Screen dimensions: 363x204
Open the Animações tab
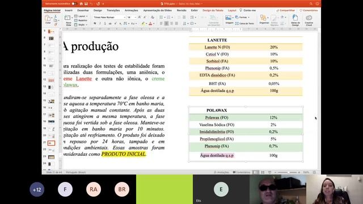(x=131, y=10)
